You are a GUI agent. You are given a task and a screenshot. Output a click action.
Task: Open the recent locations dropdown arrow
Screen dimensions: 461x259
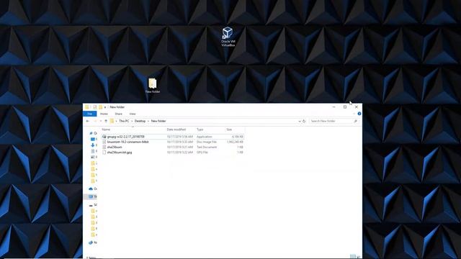pos(101,121)
